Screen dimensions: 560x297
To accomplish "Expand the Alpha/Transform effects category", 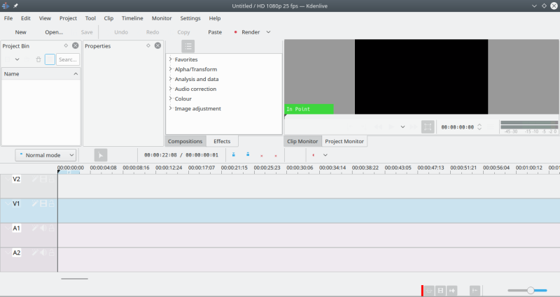I will [x=170, y=69].
